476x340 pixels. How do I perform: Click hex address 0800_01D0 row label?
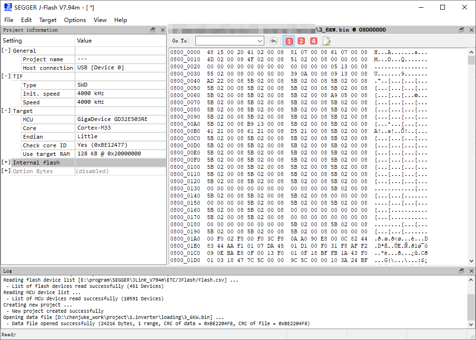pos(185,261)
